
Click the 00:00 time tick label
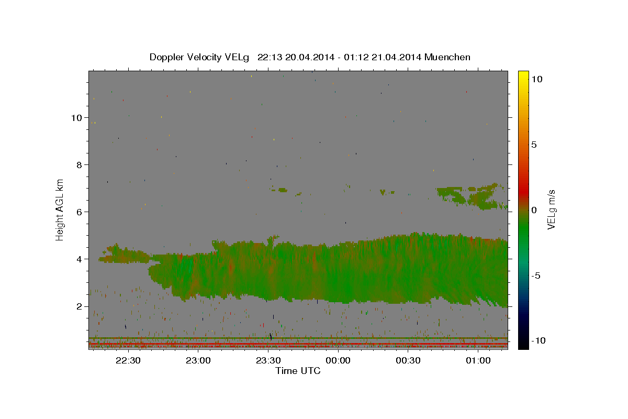tap(338, 360)
